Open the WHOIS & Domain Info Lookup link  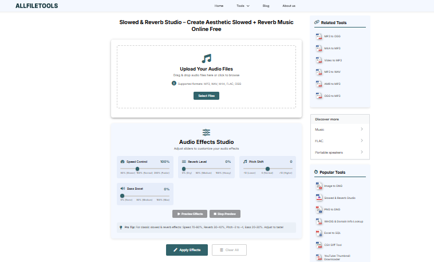pos(344,221)
